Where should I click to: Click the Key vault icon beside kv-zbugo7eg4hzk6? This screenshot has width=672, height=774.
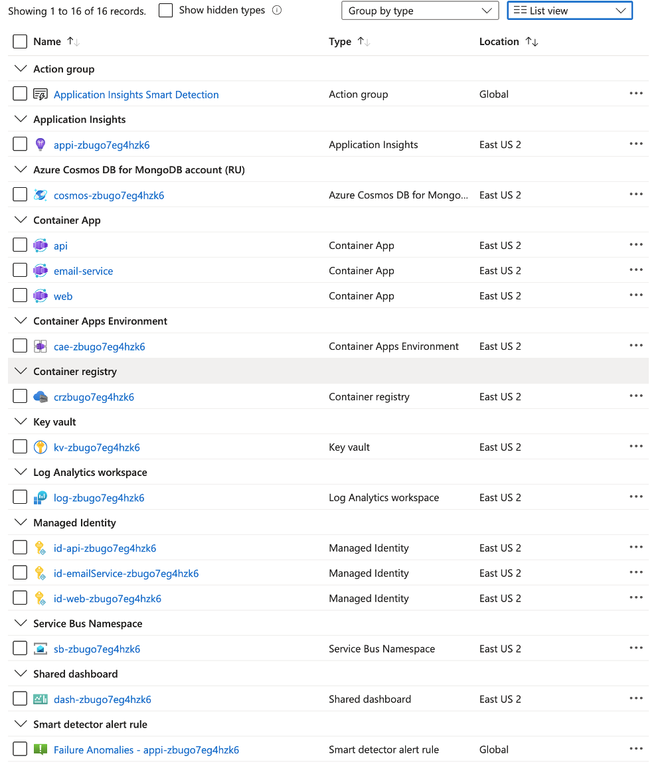coord(41,447)
